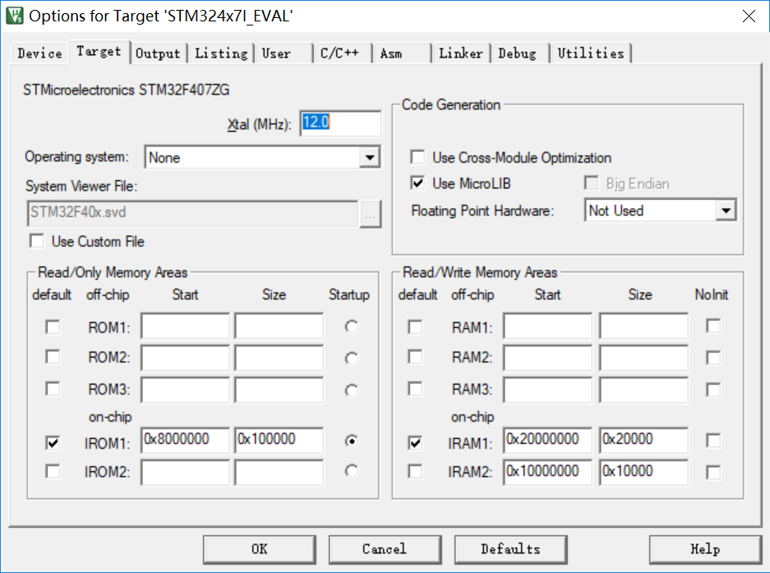Image resolution: width=770 pixels, height=573 pixels.
Task: Expand the Floating Point Hardware dropdown
Action: point(726,210)
